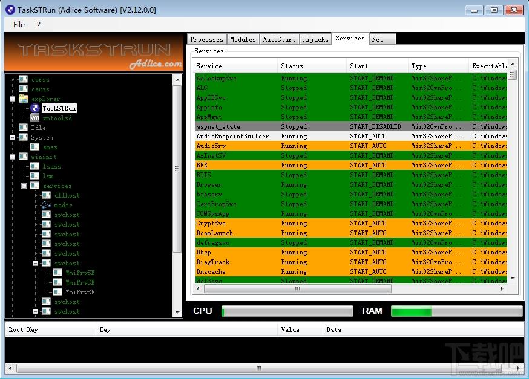Switch to the Net tab
The image size is (529, 379).
point(383,39)
